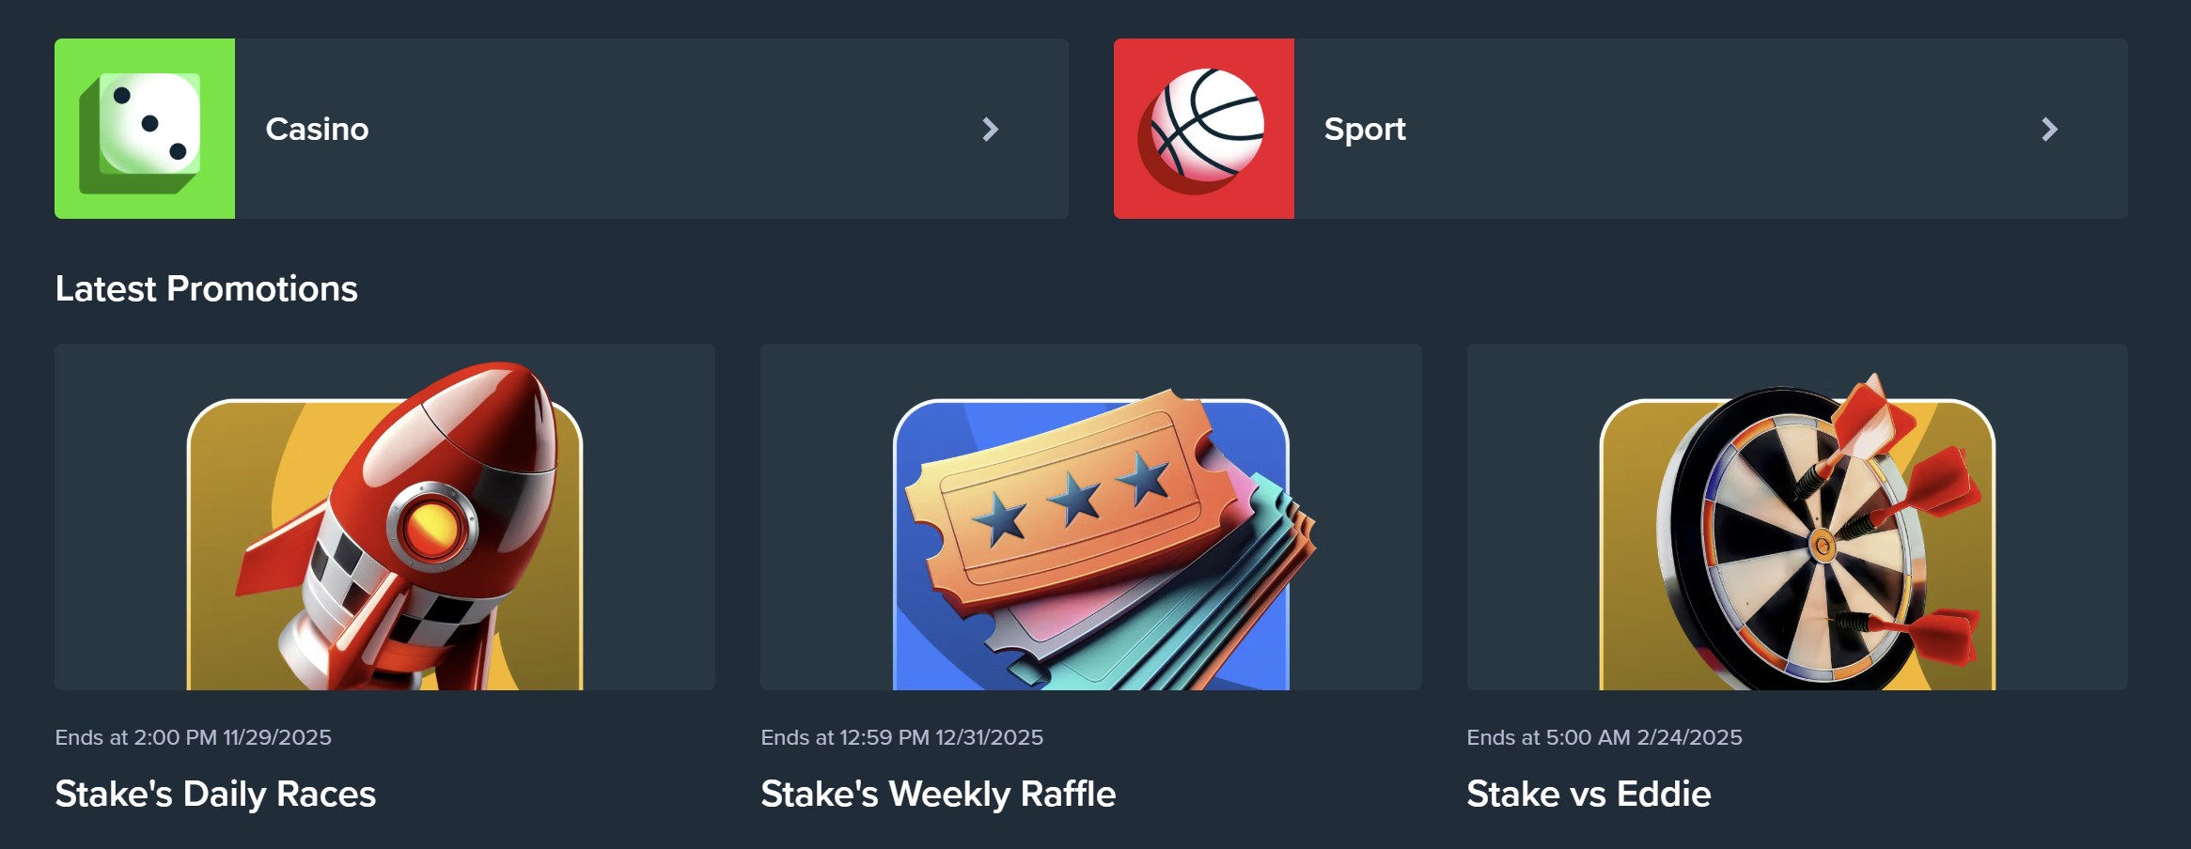Expand Sport using its chevron arrow

point(2049,130)
